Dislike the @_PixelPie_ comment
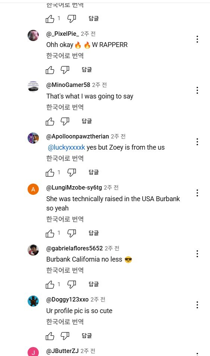This screenshot has width=210, height=356. coord(65,70)
